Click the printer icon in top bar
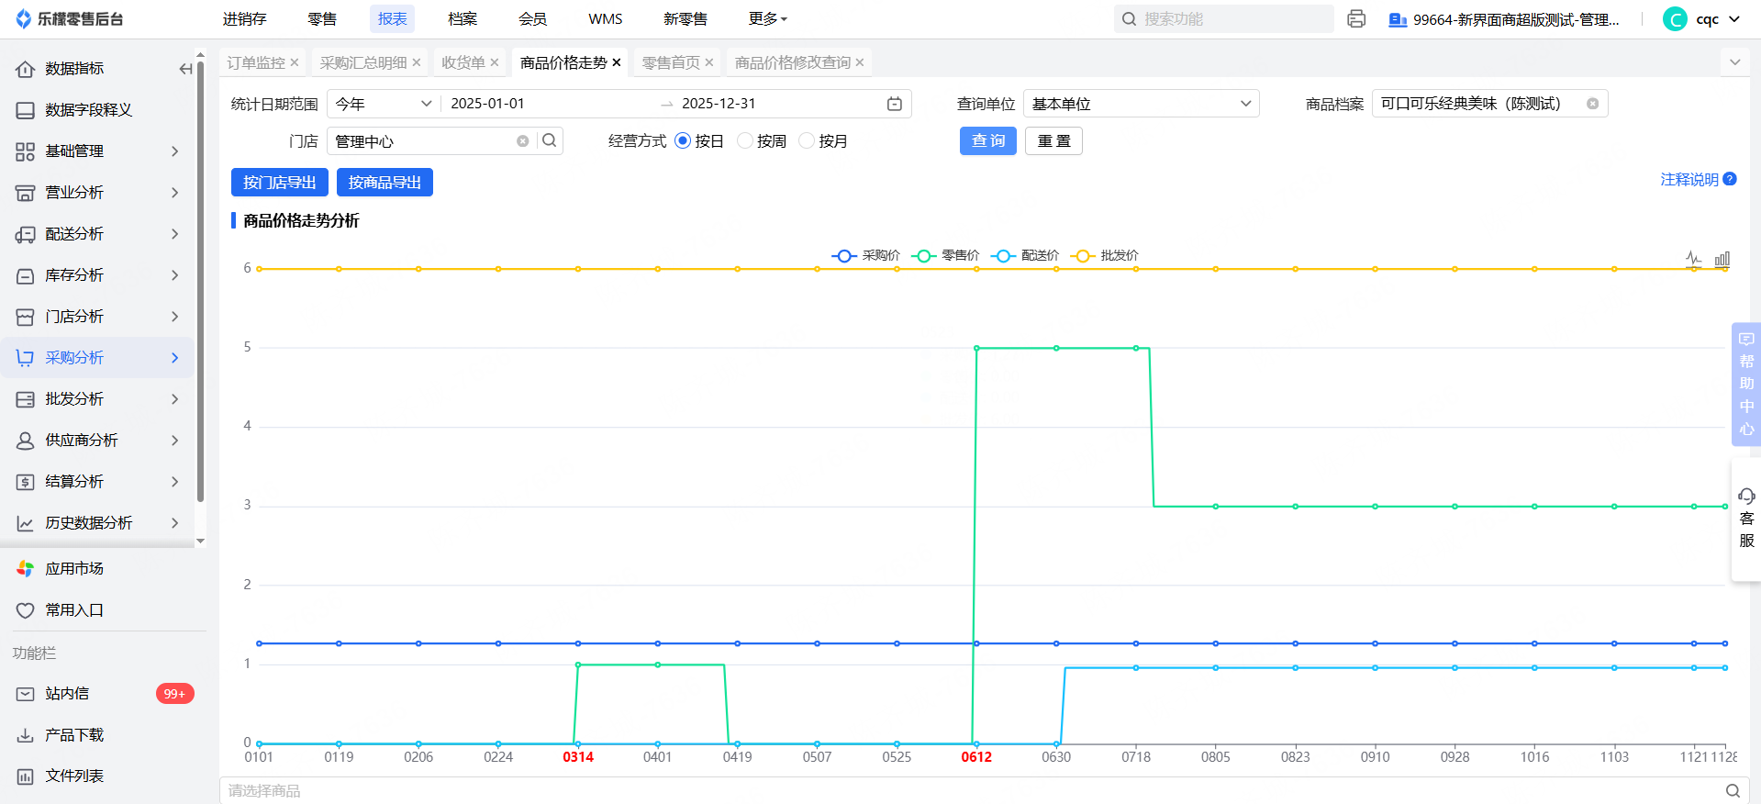Viewport: 1761px width, 804px height. [1356, 19]
